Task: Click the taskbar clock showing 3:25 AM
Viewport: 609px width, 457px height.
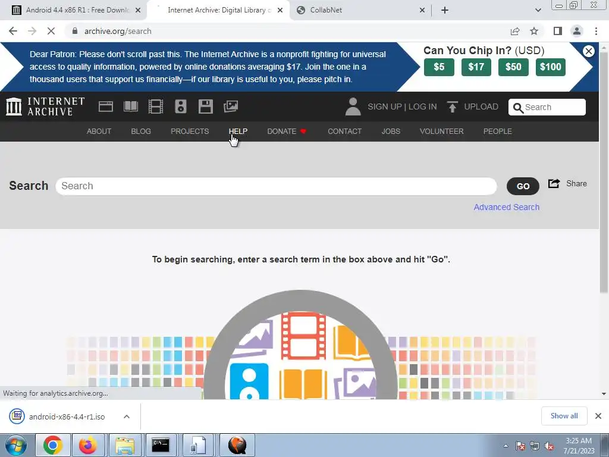Action: pos(579,446)
